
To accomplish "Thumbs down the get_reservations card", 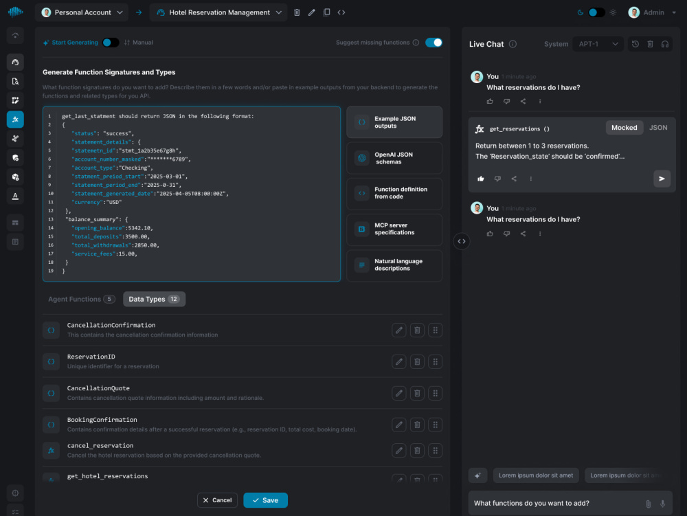I will point(497,179).
